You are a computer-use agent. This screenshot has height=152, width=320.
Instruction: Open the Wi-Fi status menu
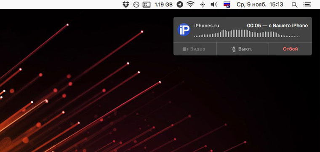click(x=191, y=4)
